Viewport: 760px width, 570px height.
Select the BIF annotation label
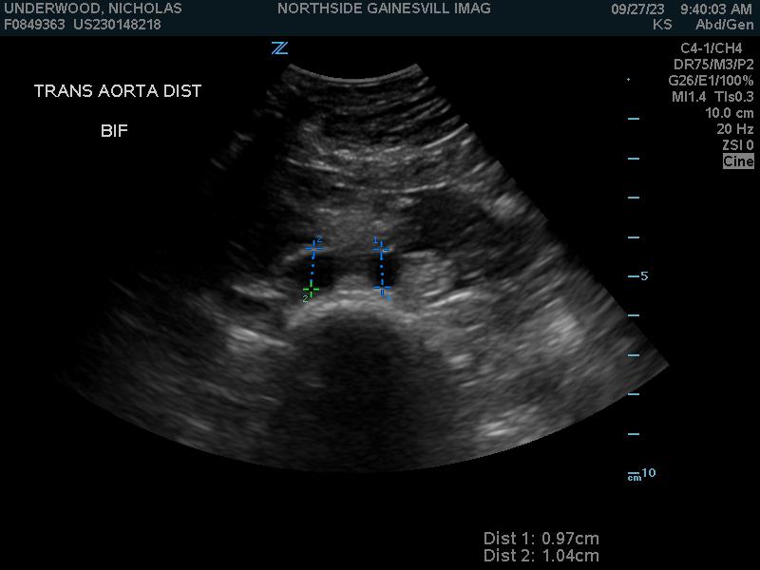pyautogui.click(x=114, y=131)
